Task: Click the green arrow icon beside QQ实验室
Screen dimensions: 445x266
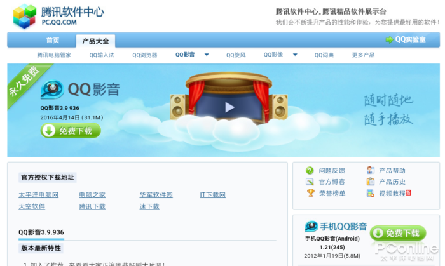Action: click(389, 40)
